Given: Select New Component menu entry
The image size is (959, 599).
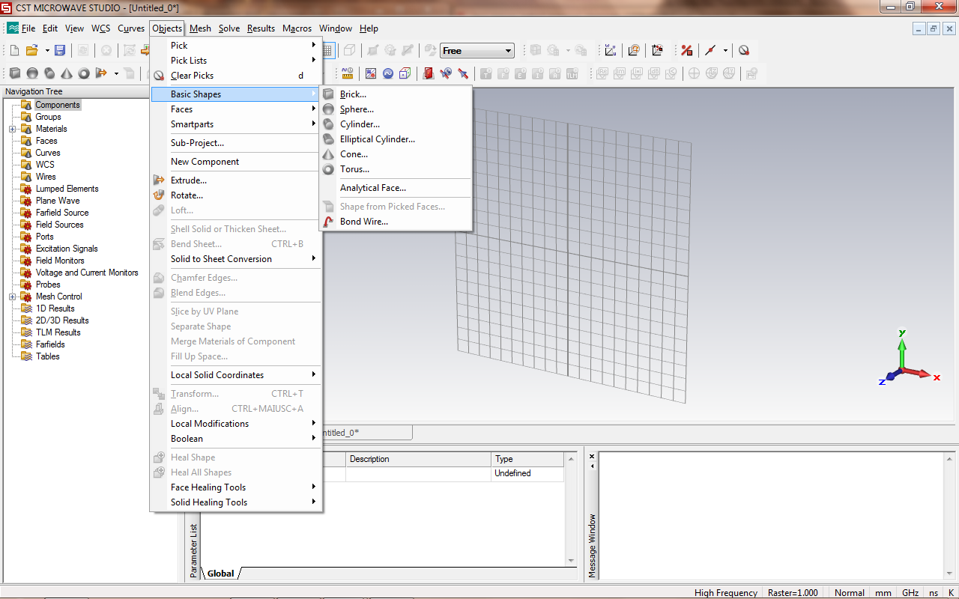Looking at the screenshot, I should [236, 162].
